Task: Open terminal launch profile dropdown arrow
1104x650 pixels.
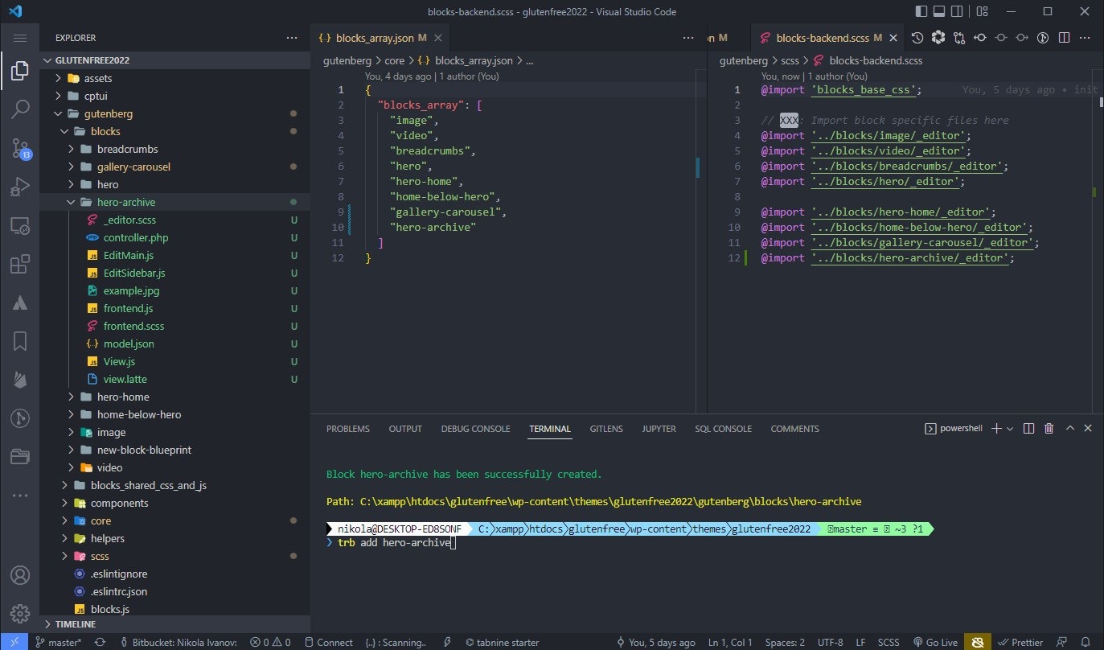Action: tap(1010, 429)
